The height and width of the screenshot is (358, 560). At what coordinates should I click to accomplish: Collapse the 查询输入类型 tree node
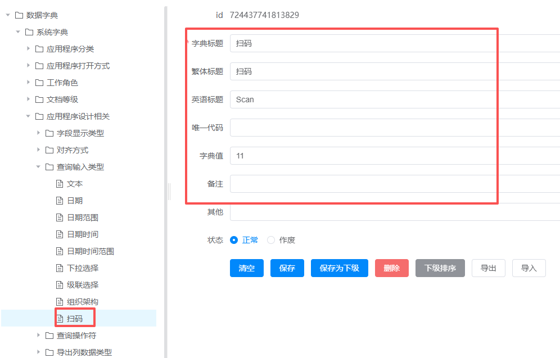pyautogui.click(x=38, y=167)
